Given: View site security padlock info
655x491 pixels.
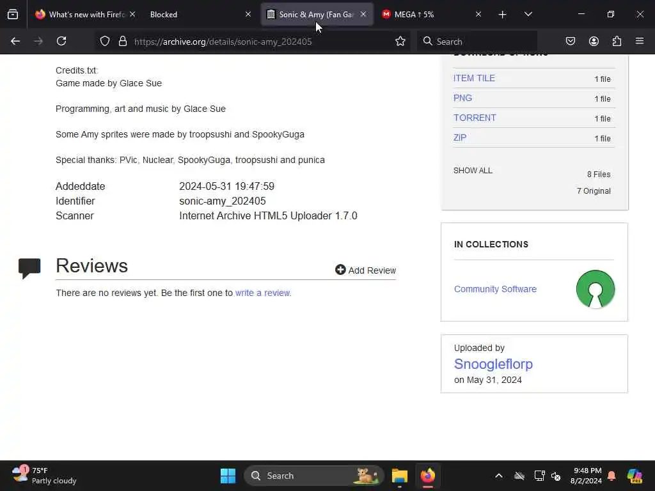Looking at the screenshot, I should (122, 41).
